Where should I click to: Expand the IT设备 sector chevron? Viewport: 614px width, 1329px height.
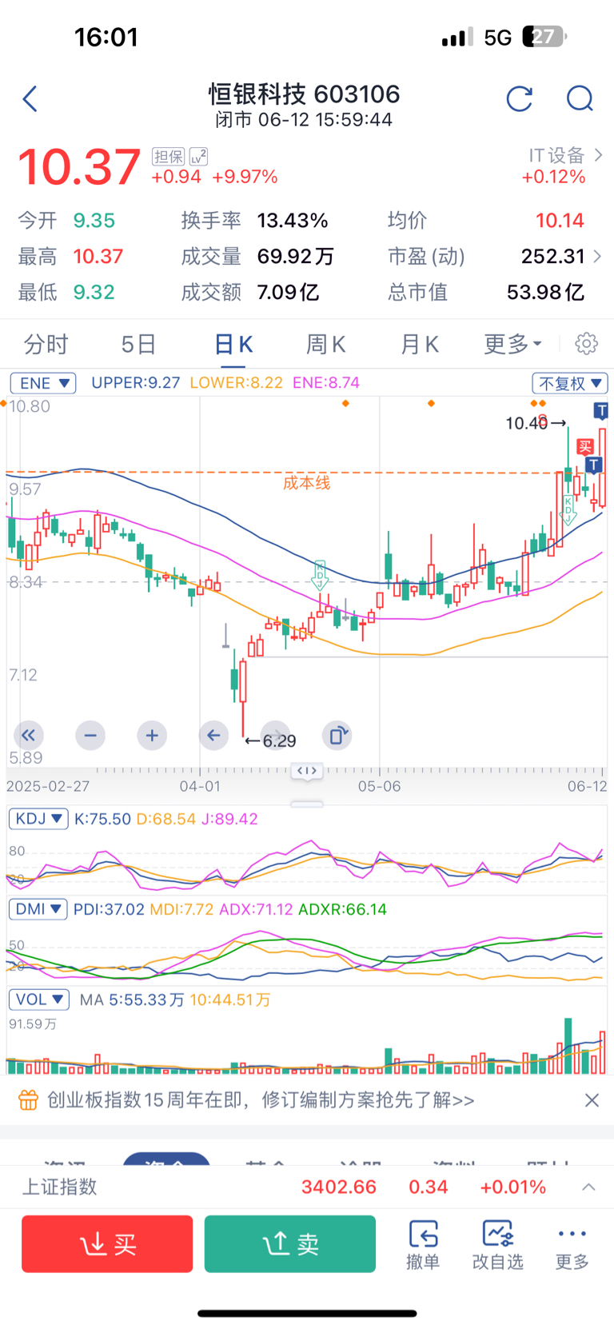[598, 155]
